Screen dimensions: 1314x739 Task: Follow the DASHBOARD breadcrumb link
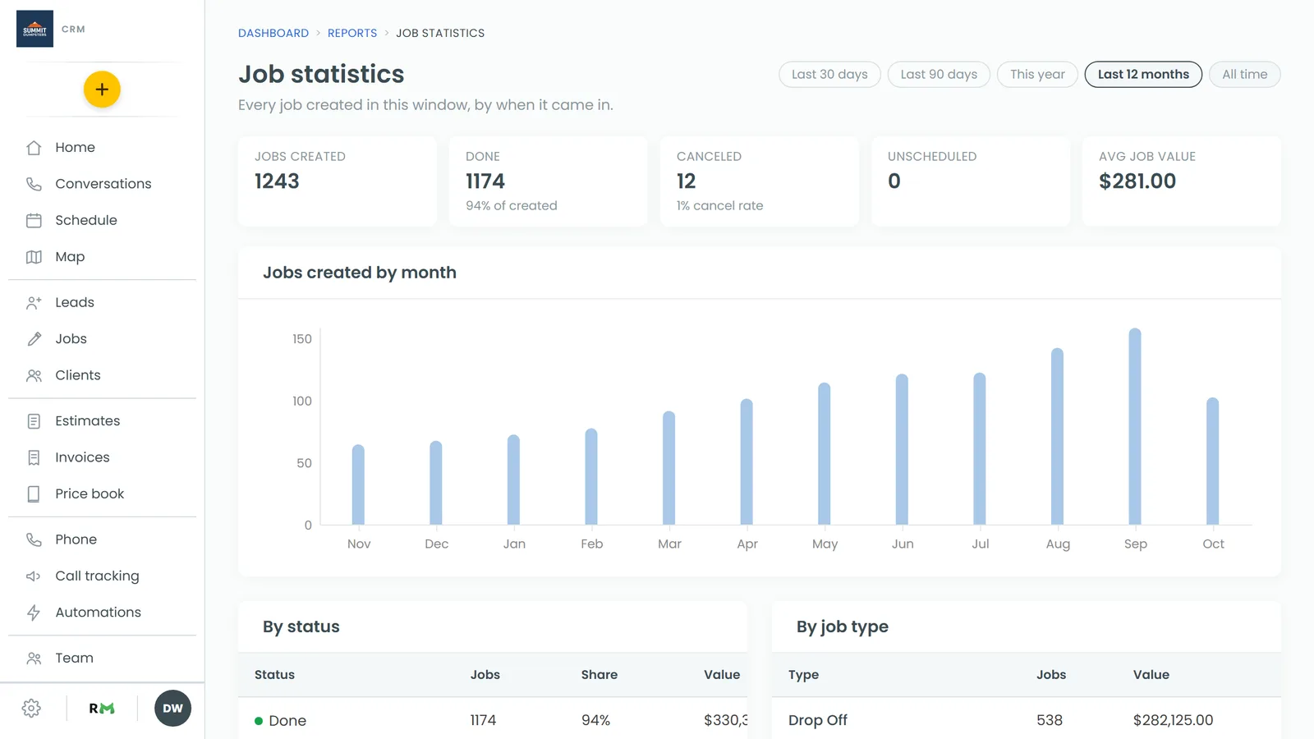pyautogui.click(x=273, y=33)
